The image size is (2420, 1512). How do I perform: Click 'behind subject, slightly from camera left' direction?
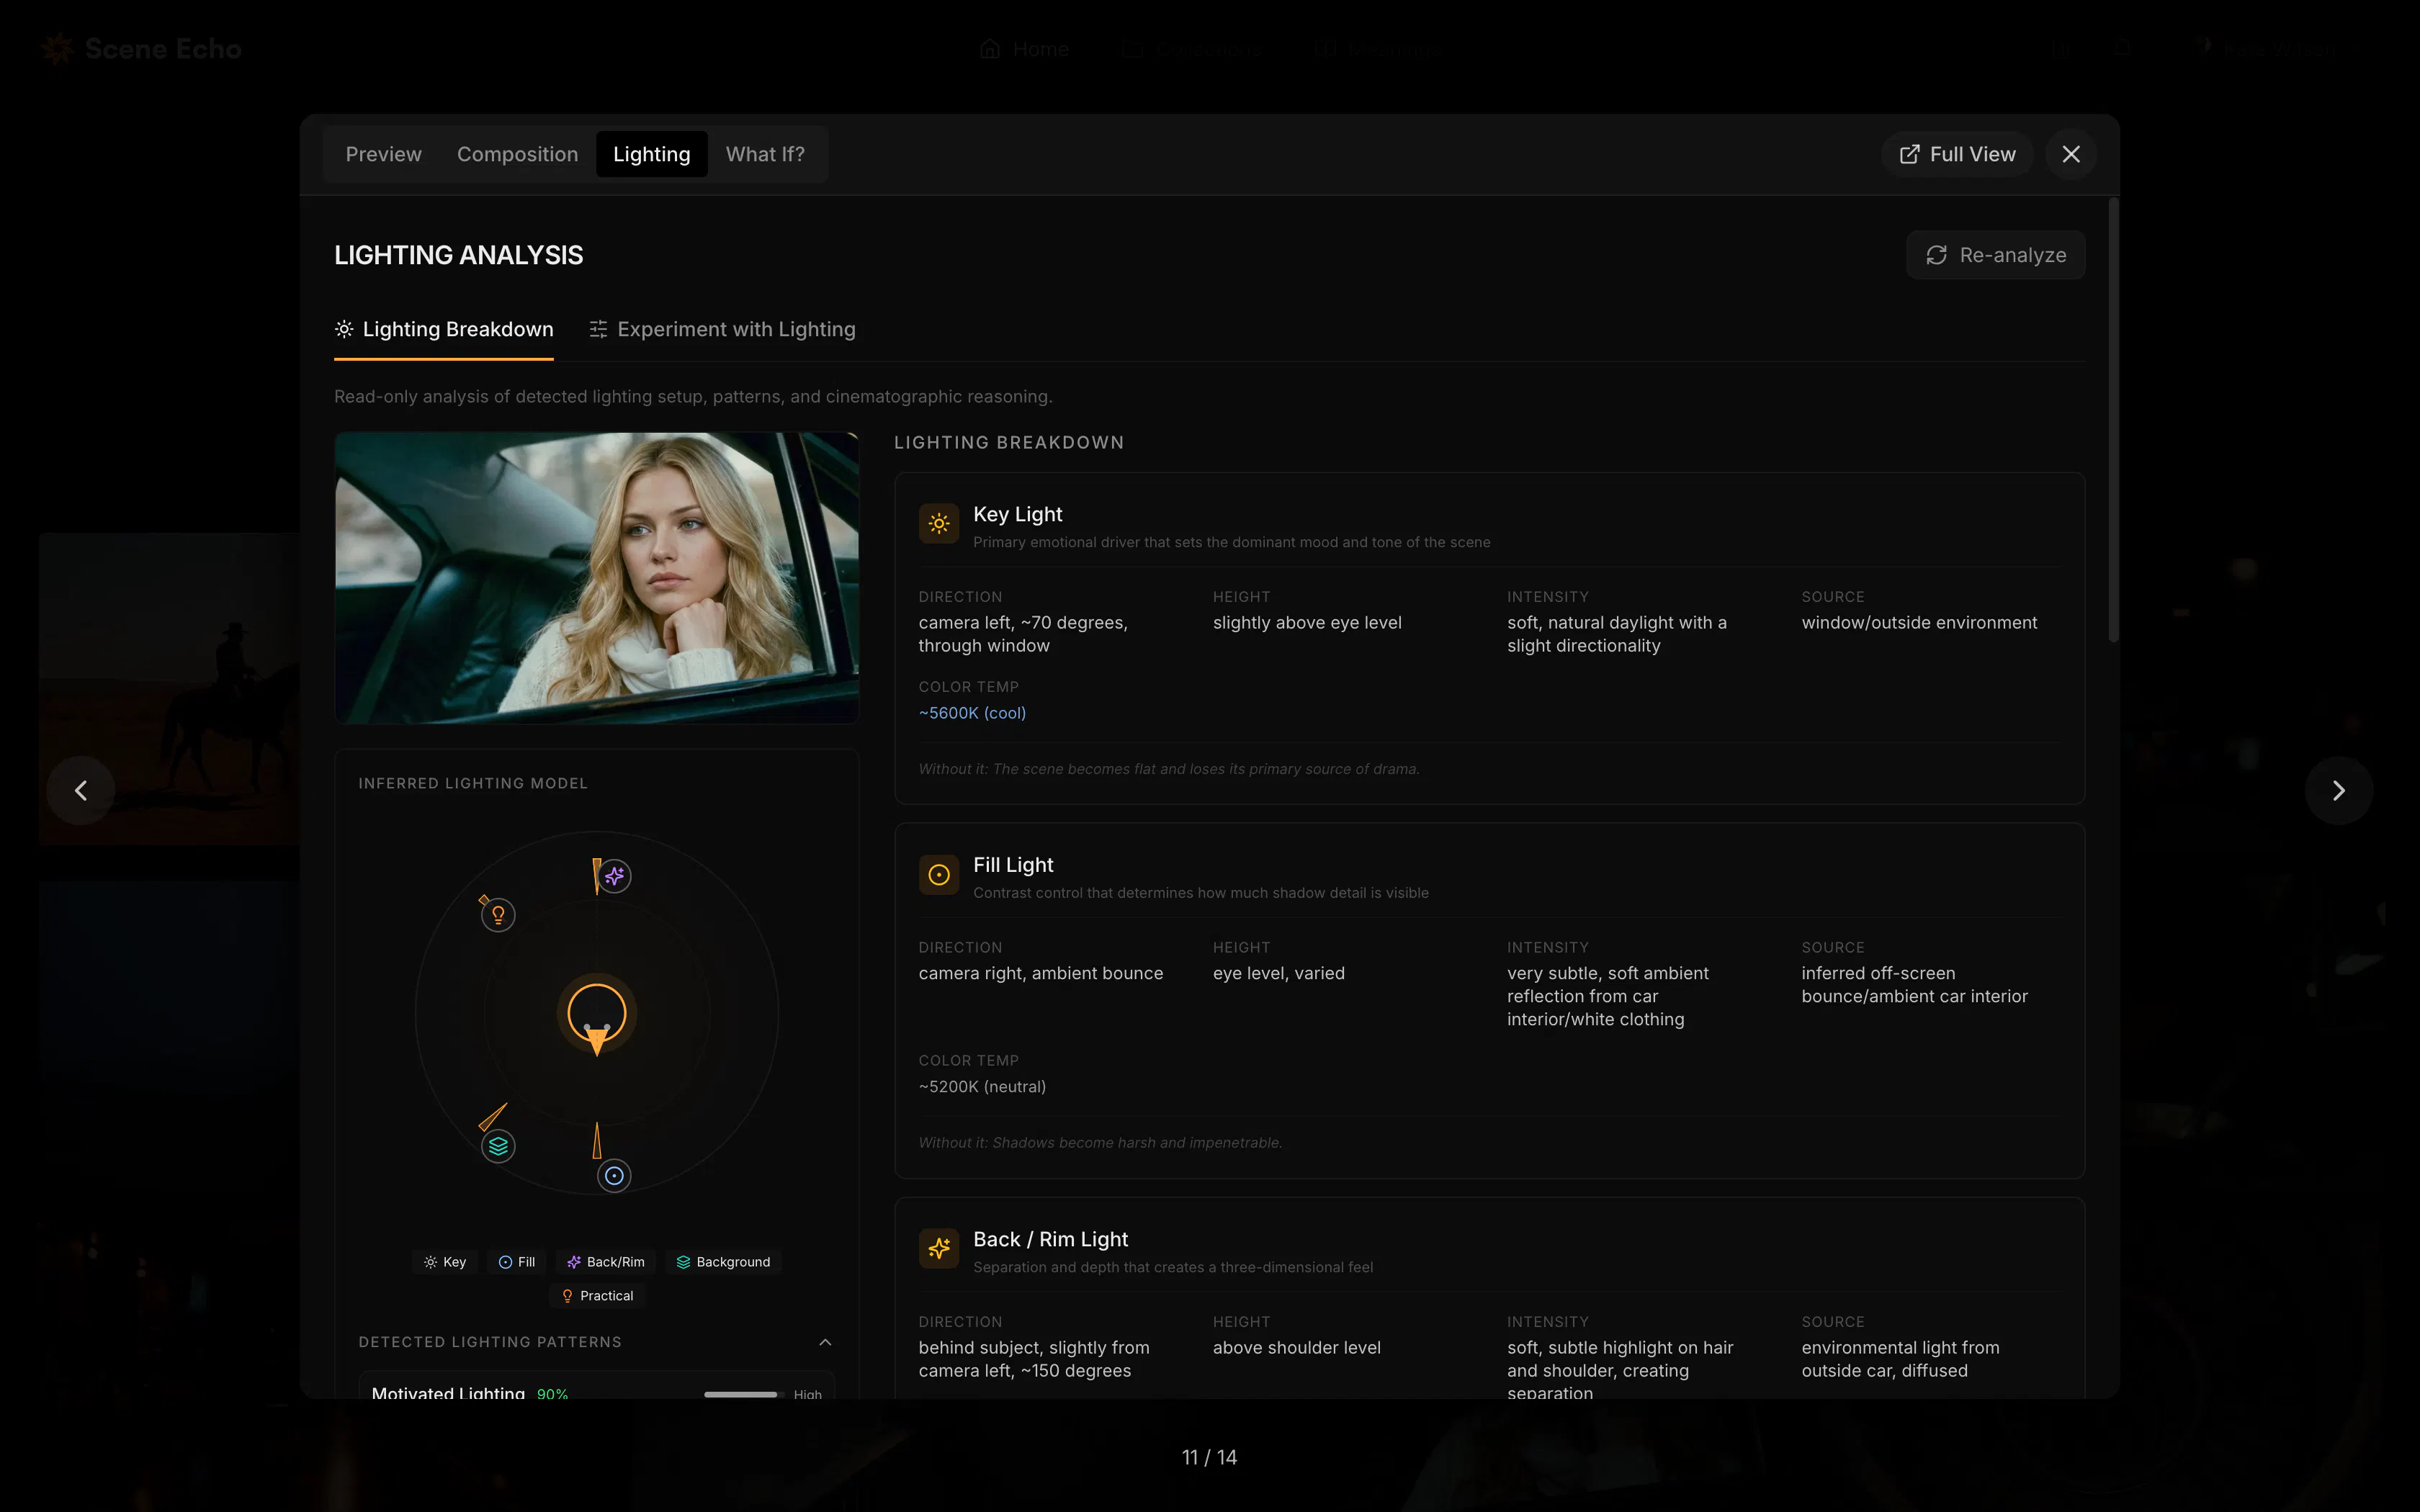coord(1034,1359)
